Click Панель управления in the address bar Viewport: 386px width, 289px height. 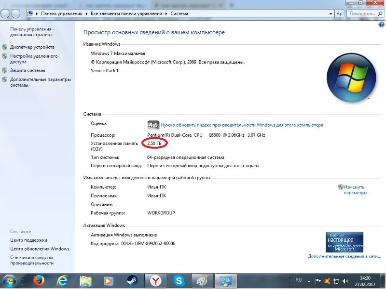coord(62,14)
